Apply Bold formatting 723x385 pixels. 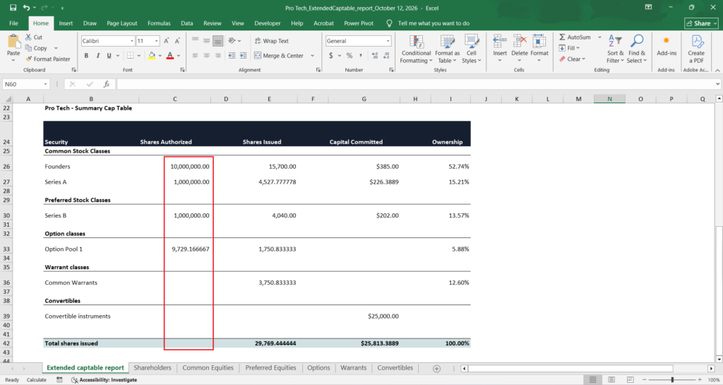click(86, 55)
